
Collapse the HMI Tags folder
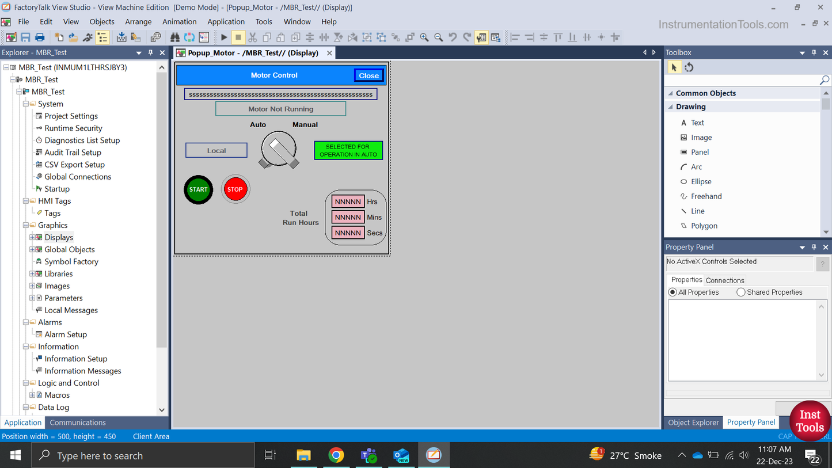tap(26, 201)
